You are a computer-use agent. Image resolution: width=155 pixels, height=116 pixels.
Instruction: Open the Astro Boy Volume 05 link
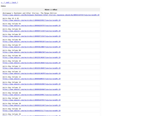(32, 36)
